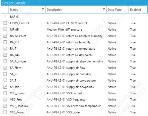Viewport: 148px width, 116px height.
Task: Click the trend icon beside VSD_HeatSinkT
Action: pos(5,106)
